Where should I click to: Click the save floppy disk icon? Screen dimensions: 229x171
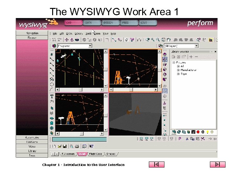click(65, 146)
